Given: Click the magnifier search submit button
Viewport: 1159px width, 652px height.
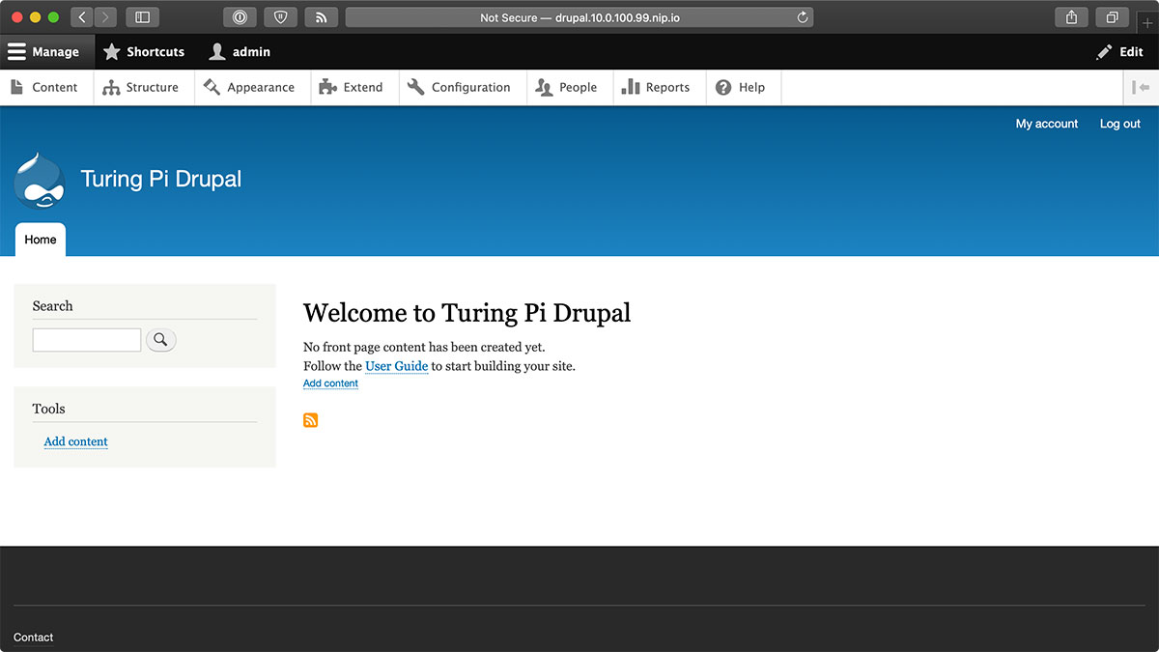Looking at the screenshot, I should coord(161,340).
